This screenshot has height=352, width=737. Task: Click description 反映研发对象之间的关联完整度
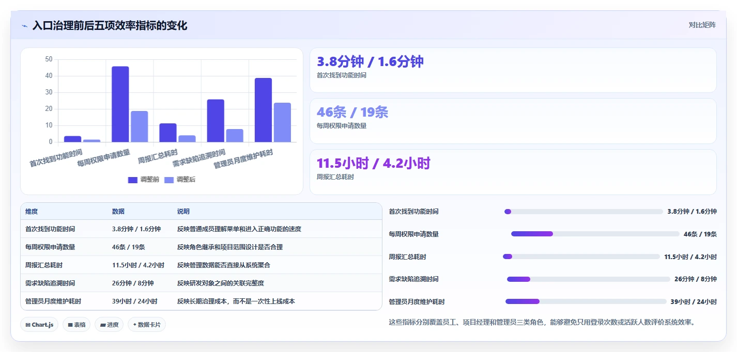[x=221, y=283]
